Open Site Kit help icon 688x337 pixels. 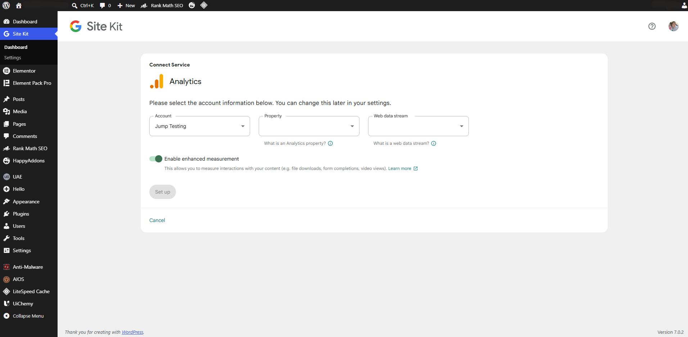coord(652,26)
